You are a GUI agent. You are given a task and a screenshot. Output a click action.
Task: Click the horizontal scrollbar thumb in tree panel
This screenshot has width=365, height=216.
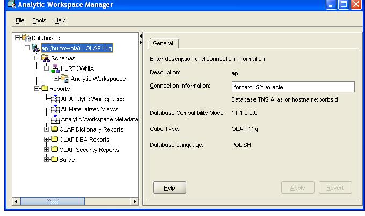(x=53, y=202)
